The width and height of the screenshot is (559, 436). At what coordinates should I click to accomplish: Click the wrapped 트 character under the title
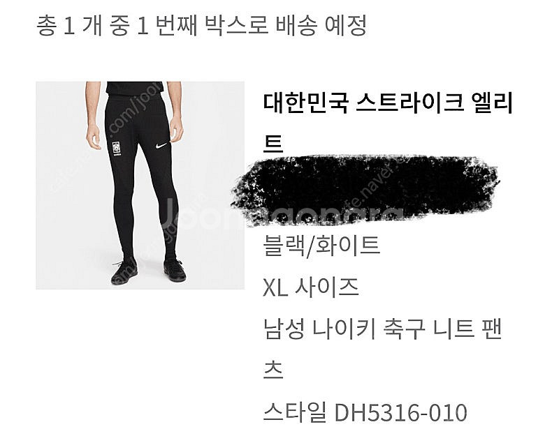pyautogui.click(x=273, y=144)
